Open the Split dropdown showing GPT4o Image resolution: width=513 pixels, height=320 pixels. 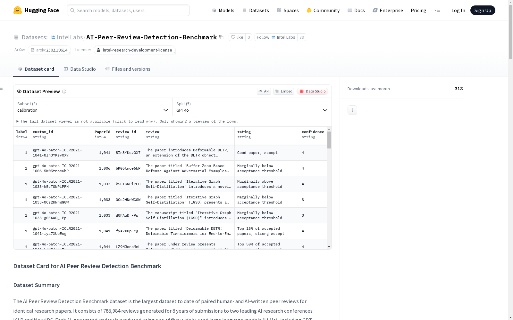click(x=252, y=107)
